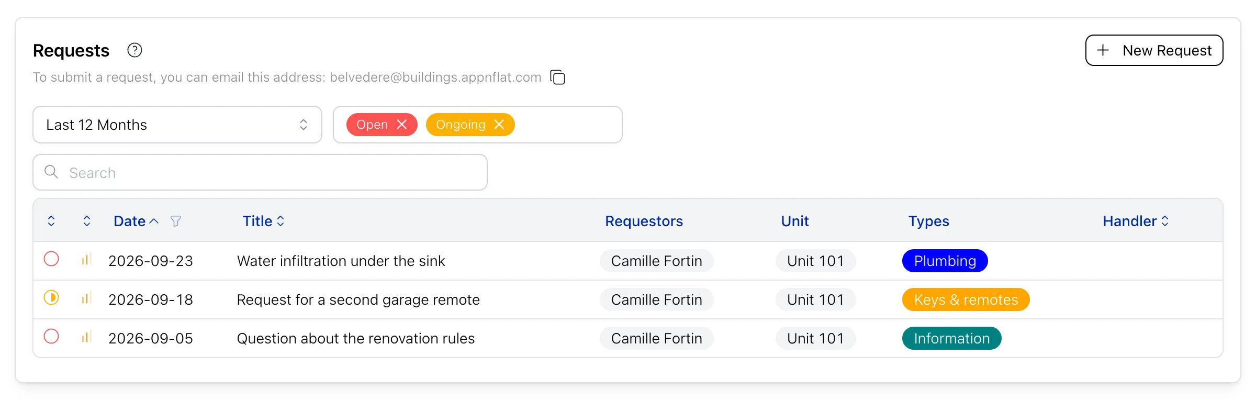Open request 'Request for a second garage remote'

358,299
